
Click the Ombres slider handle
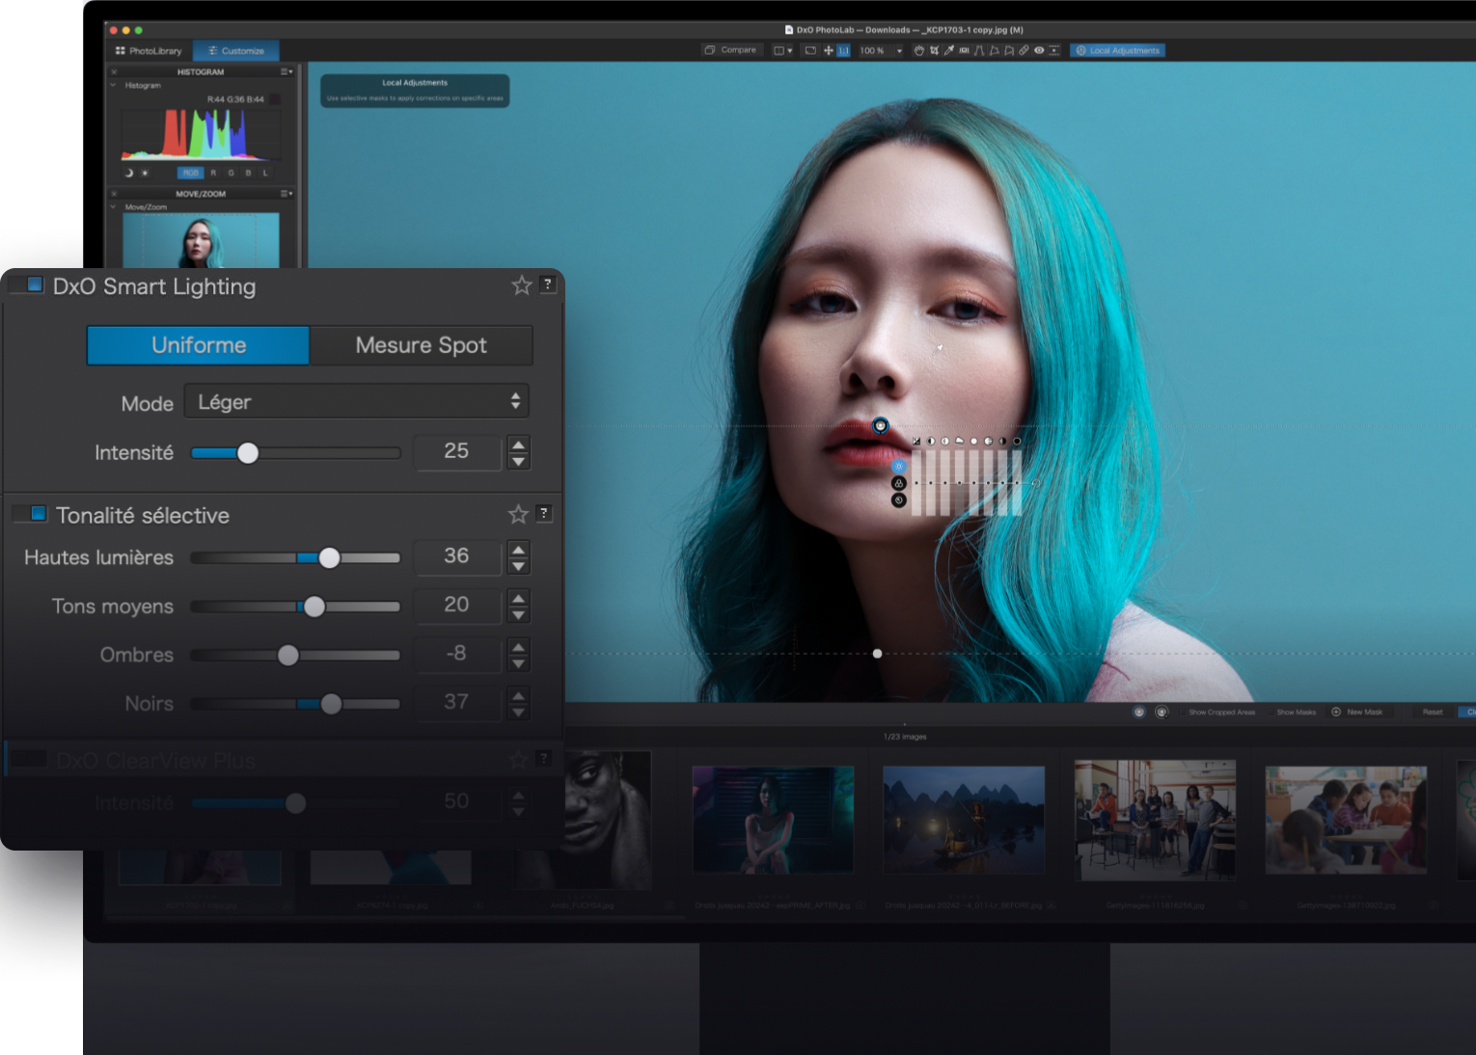(x=287, y=656)
